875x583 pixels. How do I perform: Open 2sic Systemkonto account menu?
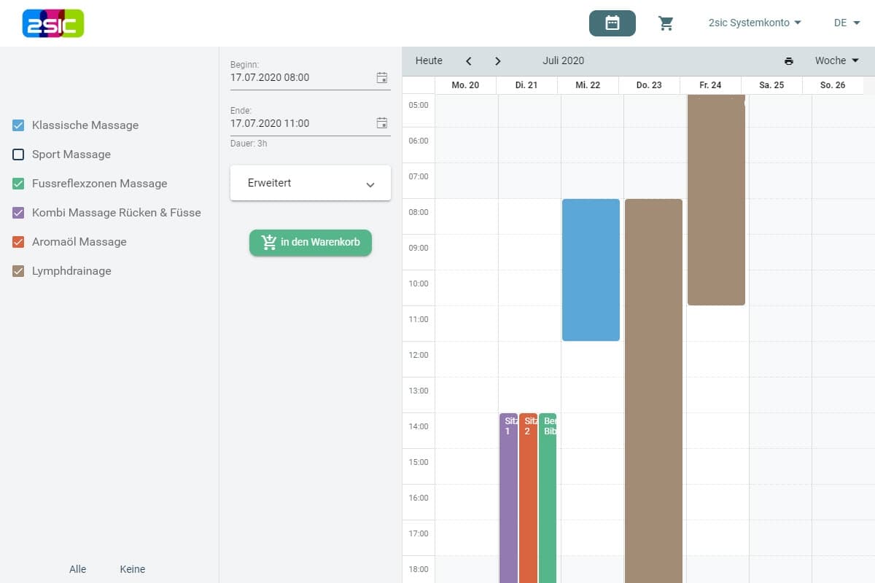[755, 23]
